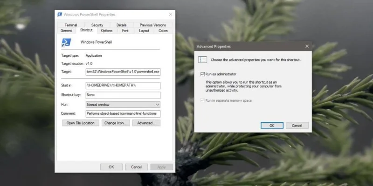The height and width of the screenshot is (186, 373).
Task: Switch to the Terminal tab
Action: (71, 25)
